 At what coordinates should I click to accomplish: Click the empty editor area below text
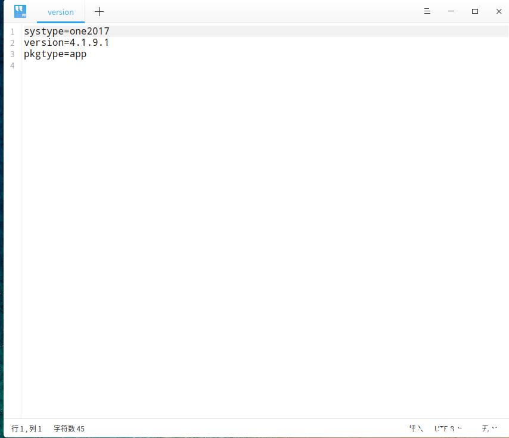pyautogui.click(x=265, y=240)
